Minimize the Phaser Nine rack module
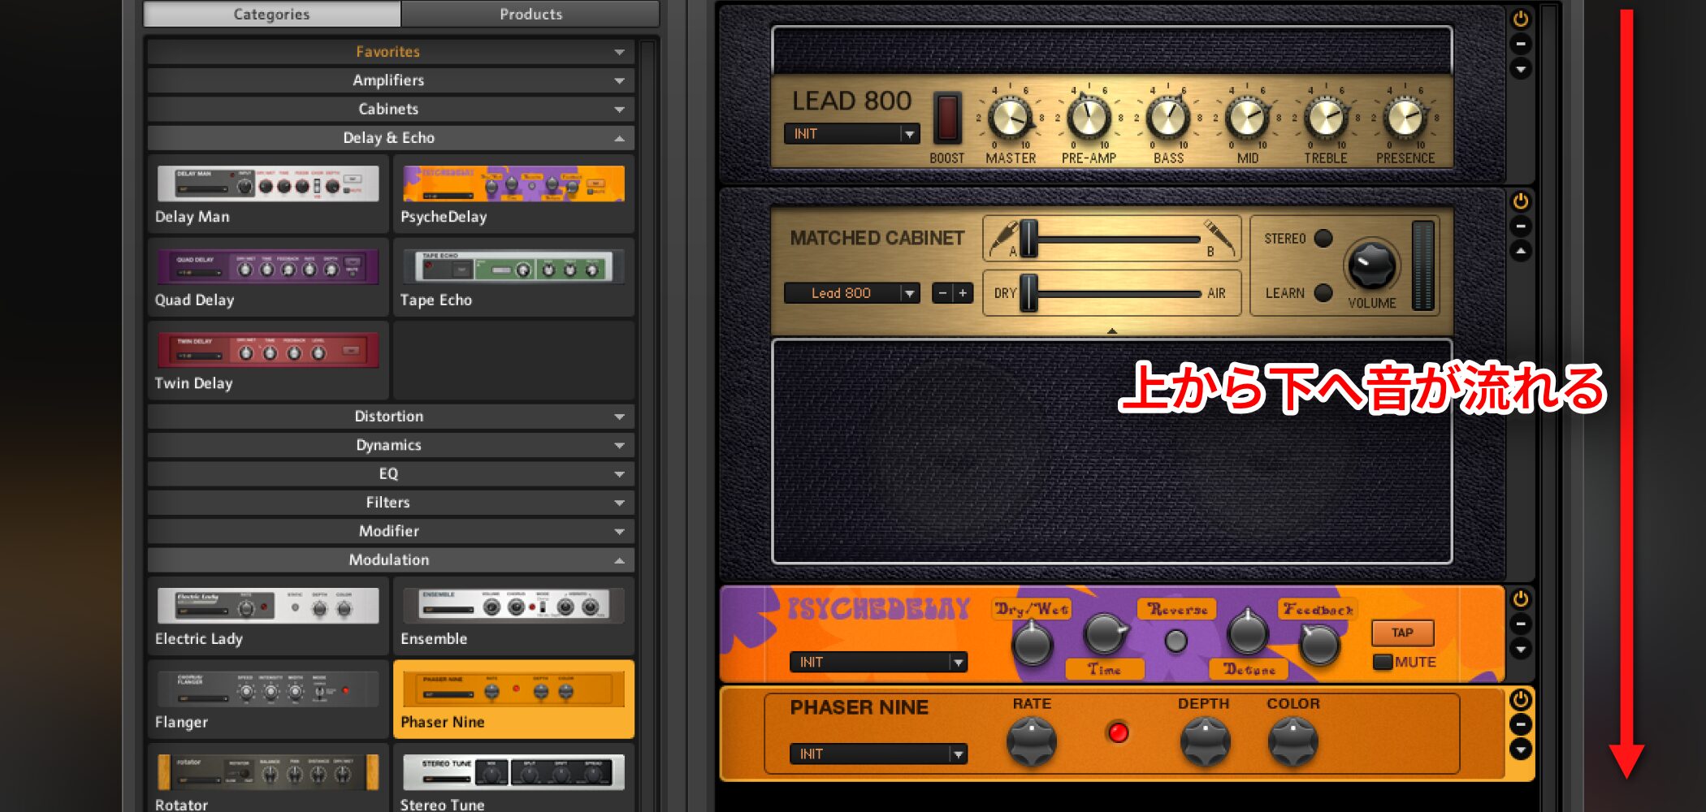 coord(1521,724)
